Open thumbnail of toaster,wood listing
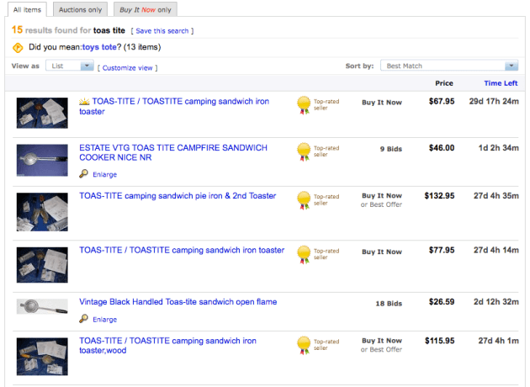The image size is (530, 387). (42, 357)
